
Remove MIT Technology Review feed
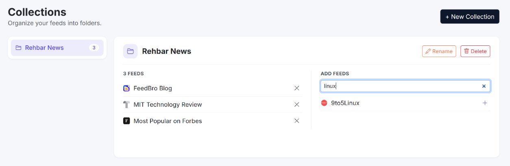tap(297, 104)
